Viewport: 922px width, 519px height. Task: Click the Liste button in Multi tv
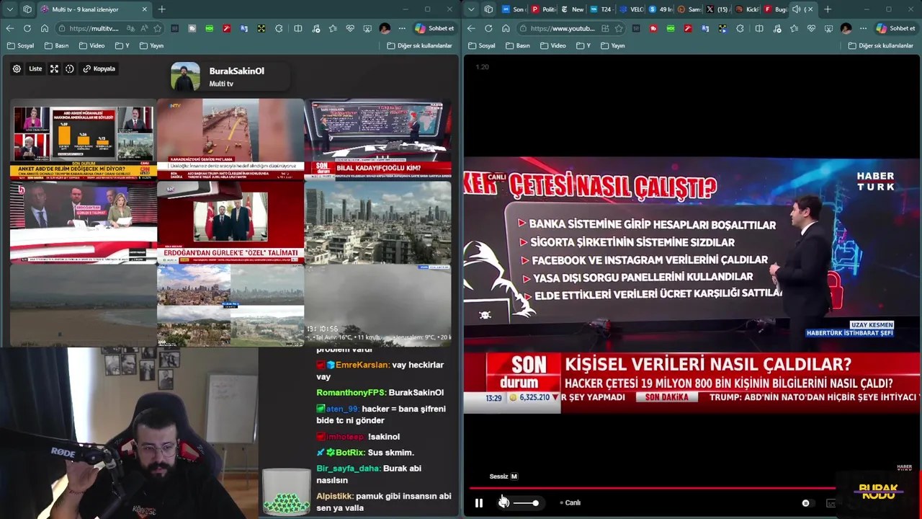tap(35, 68)
